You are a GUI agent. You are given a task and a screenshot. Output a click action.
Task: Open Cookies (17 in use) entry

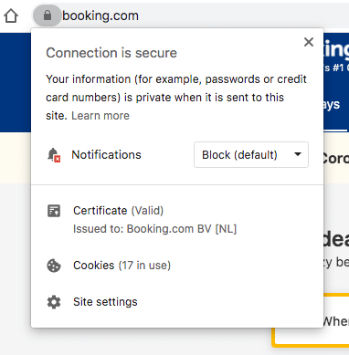pyautogui.click(x=122, y=266)
